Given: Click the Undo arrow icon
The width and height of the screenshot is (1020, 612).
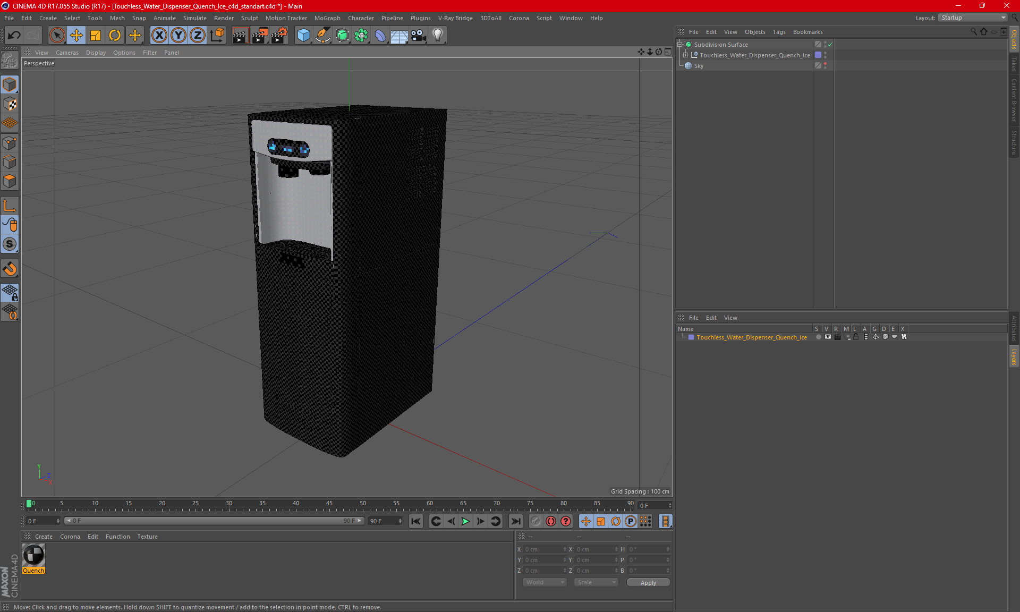Looking at the screenshot, I should (x=14, y=35).
